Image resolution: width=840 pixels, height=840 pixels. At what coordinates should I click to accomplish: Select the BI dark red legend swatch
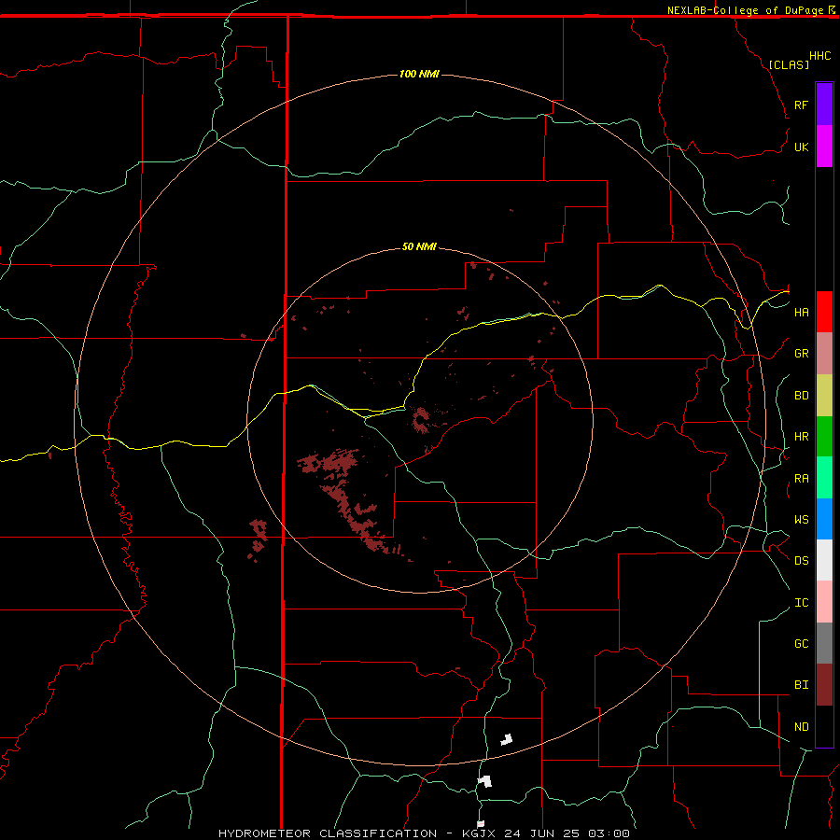[824, 685]
